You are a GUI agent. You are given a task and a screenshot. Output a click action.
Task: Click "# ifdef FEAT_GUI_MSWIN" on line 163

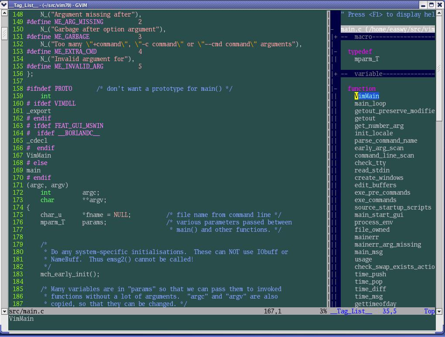click(65, 126)
